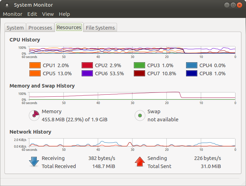Click the '2.0 KiB/s' network axis label

[20, 140]
